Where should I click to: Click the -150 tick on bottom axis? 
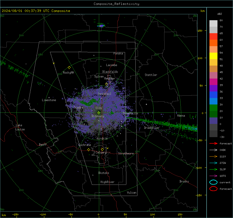(x=15, y=214)
